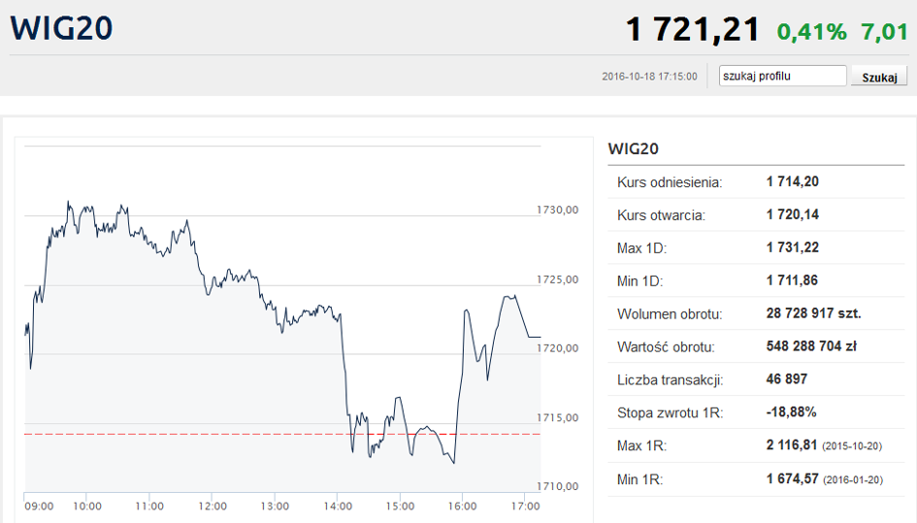Click the 1710,00 price level label
Image resolution: width=917 pixels, height=523 pixels.
(x=557, y=486)
